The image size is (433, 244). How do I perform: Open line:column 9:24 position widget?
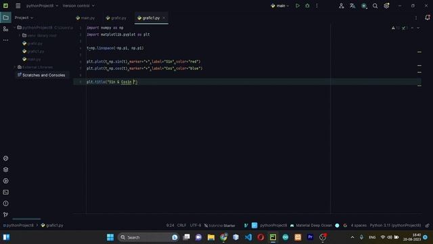pos(170,226)
